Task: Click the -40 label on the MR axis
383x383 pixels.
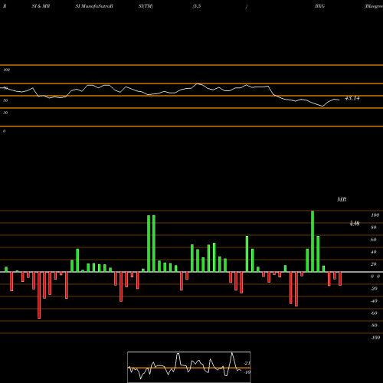Action: click(x=374, y=301)
